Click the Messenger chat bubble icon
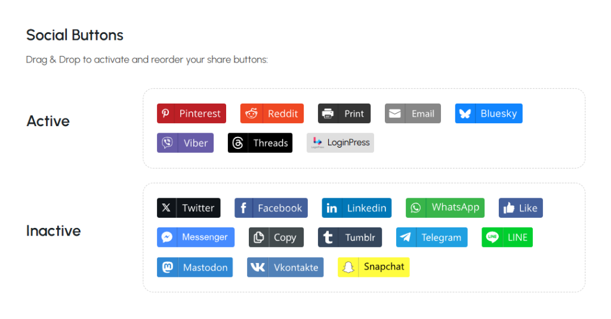This screenshot has width=611, height=319. pyautogui.click(x=167, y=237)
